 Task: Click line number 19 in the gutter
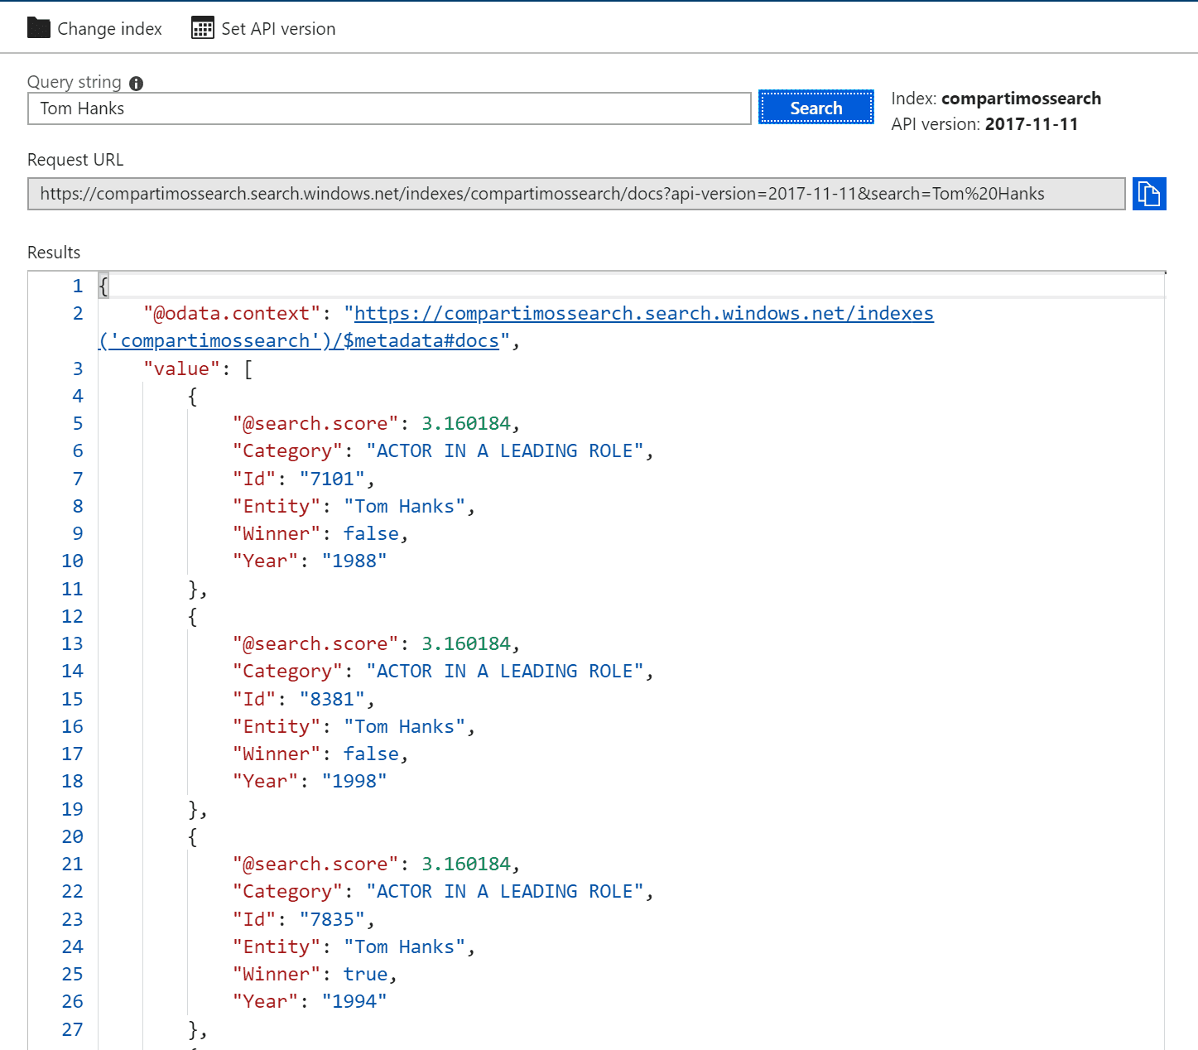(72, 810)
